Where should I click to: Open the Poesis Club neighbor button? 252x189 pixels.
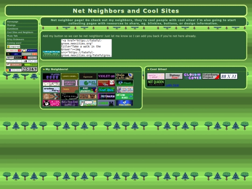[x=70, y=83]
